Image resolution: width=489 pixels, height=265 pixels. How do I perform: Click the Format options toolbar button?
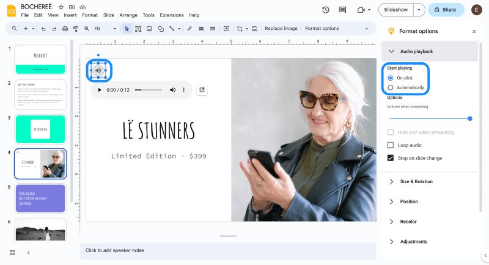pos(322,28)
